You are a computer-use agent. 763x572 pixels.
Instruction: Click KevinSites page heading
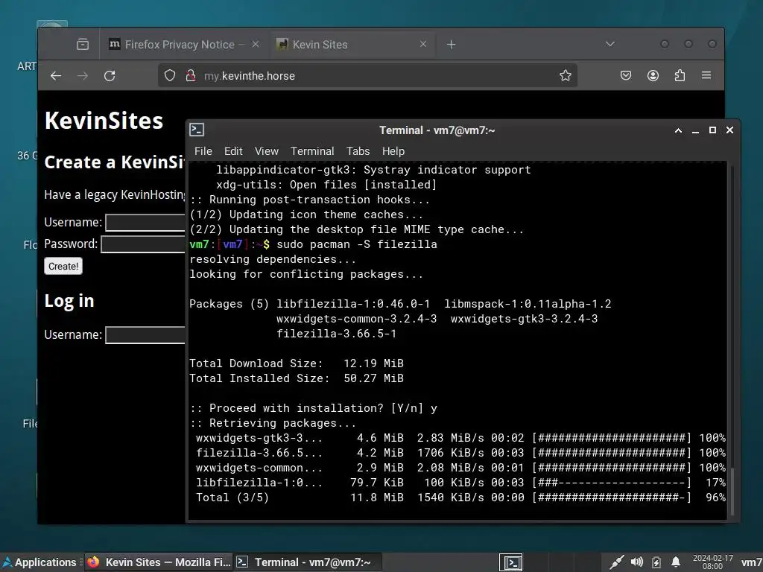coord(104,121)
